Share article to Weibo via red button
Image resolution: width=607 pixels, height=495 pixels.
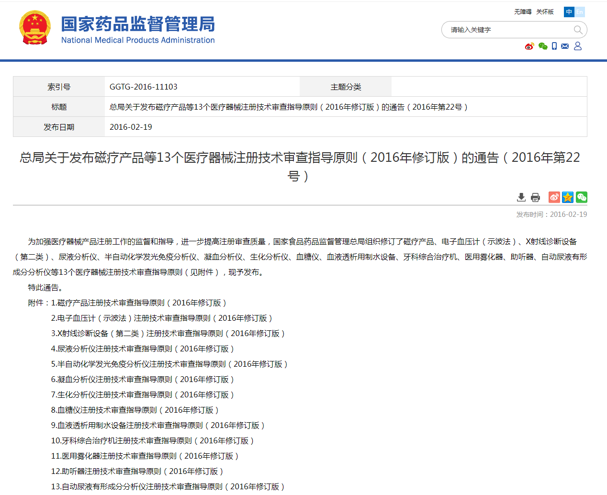coord(554,197)
